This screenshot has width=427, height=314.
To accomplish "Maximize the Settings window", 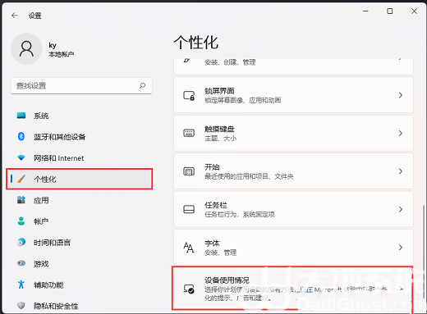I will click(x=390, y=11).
